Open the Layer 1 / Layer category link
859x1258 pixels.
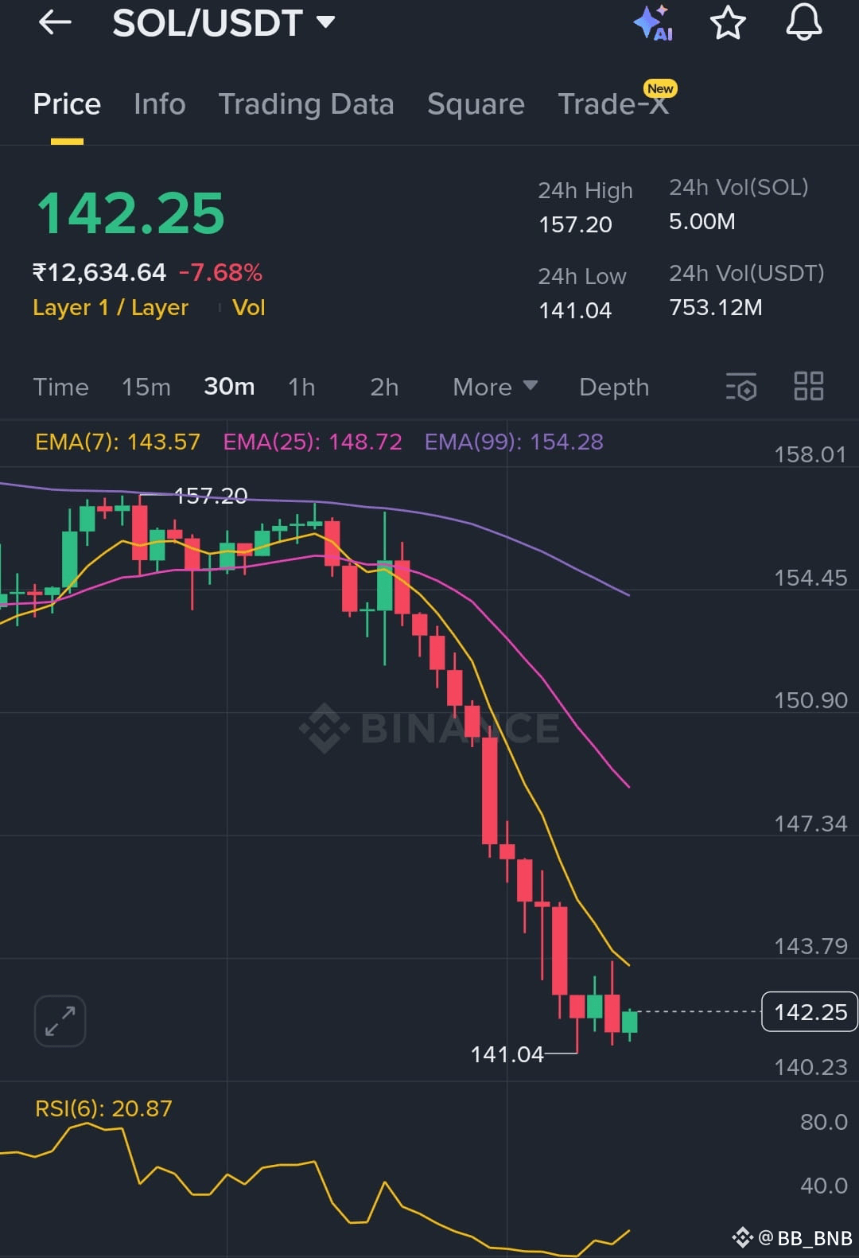(111, 307)
